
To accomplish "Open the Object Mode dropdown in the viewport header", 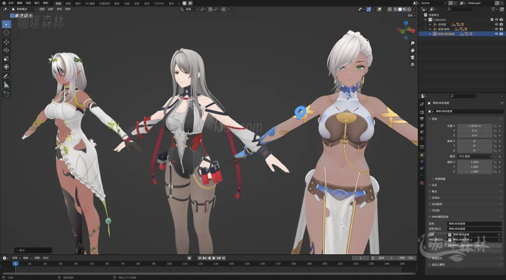I will [x=24, y=9].
